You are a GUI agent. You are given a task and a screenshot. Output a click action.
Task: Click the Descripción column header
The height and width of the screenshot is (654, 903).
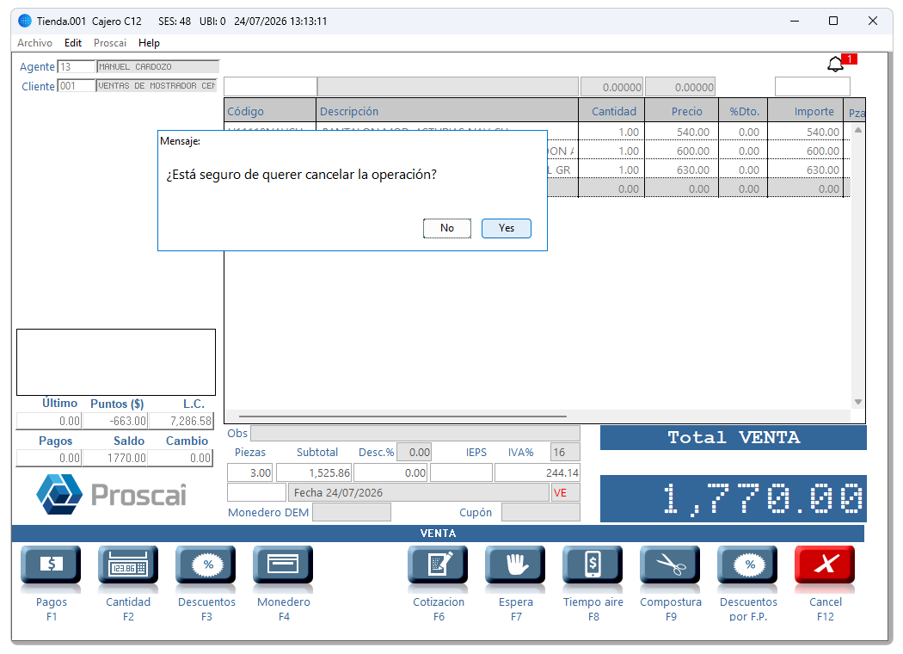[x=447, y=111]
